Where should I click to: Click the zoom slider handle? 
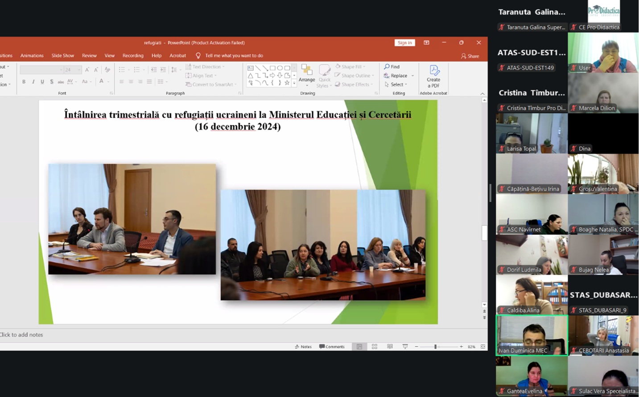pyautogui.click(x=435, y=347)
